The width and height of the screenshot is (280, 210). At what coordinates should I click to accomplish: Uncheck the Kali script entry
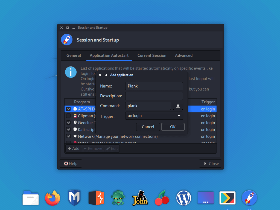click(x=68, y=129)
